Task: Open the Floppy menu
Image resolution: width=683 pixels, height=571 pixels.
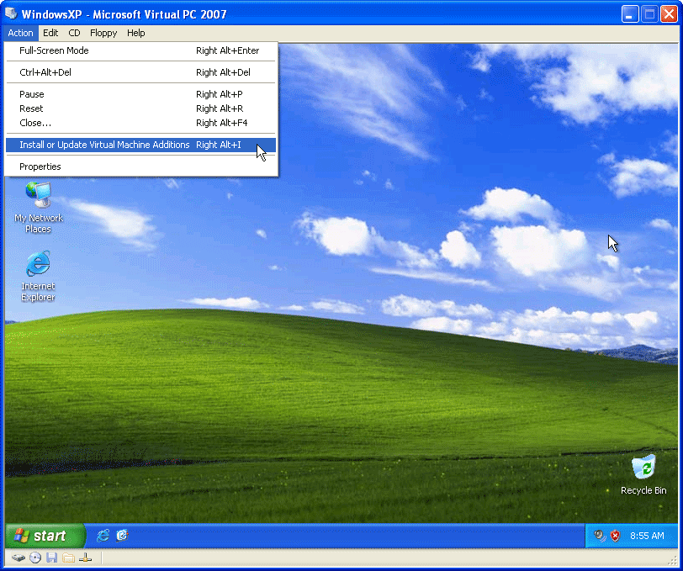Action: 103,33
